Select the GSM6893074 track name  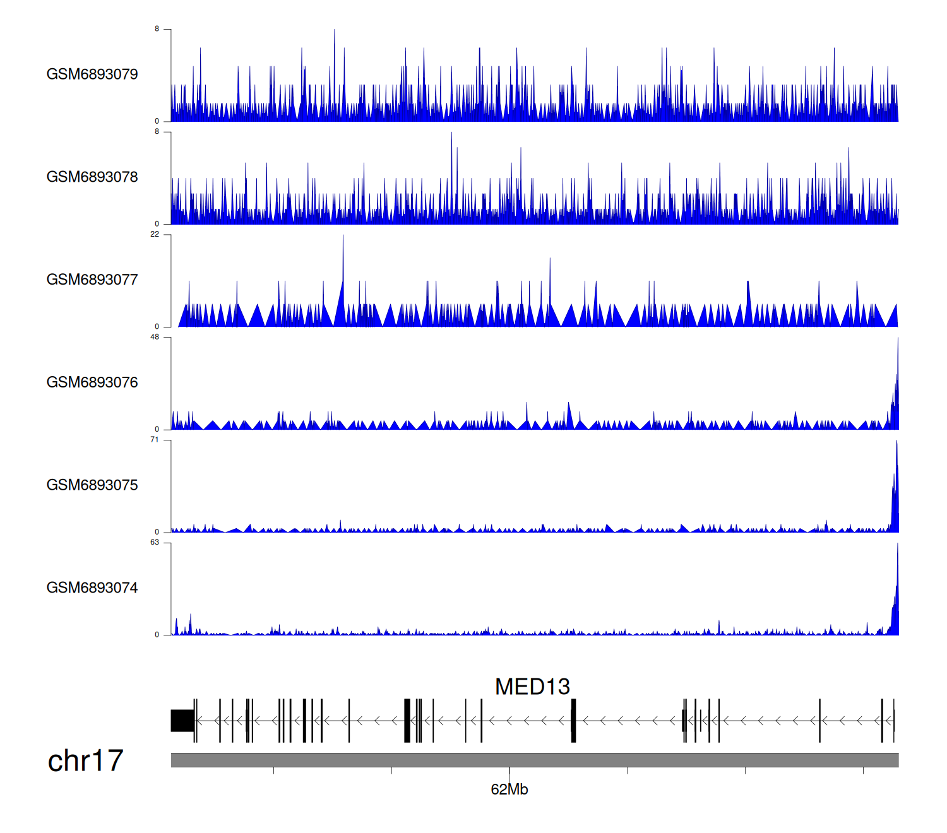click(x=92, y=588)
